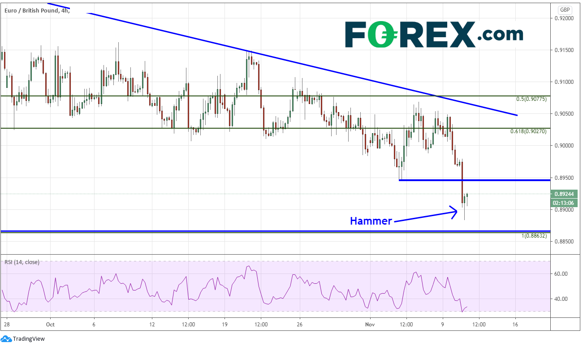The image size is (583, 347).
Task: Click the 0.90000 price axis label
Action: [x=564, y=146]
